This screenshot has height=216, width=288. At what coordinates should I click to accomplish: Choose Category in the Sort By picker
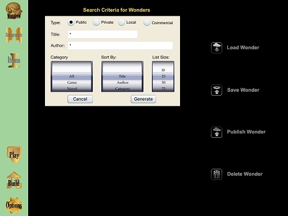tap(122, 88)
